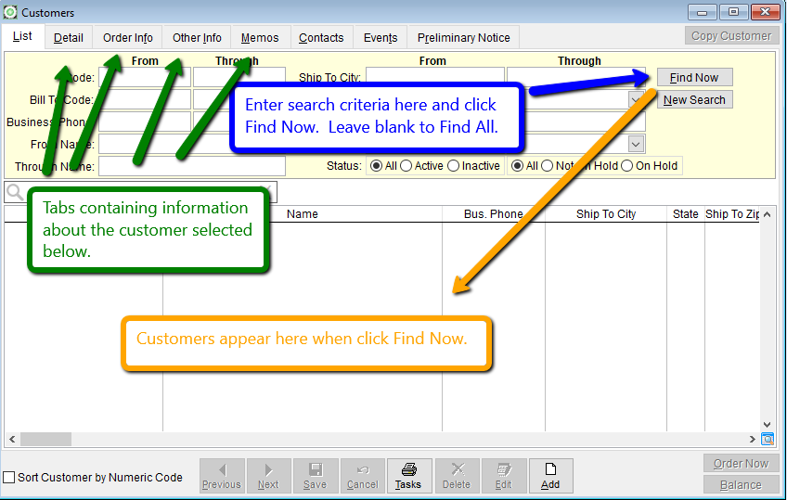Click the Save floppy disk icon
This screenshot has height=500, width=787.
(x=315, y=470)
